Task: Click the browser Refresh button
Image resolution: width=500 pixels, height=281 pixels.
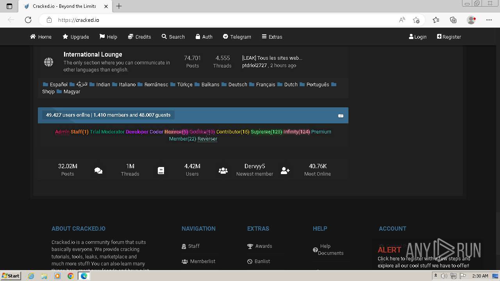Action: click(x=28, y=20)
